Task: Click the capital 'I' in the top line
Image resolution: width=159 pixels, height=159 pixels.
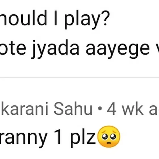Action: point(55,18)
